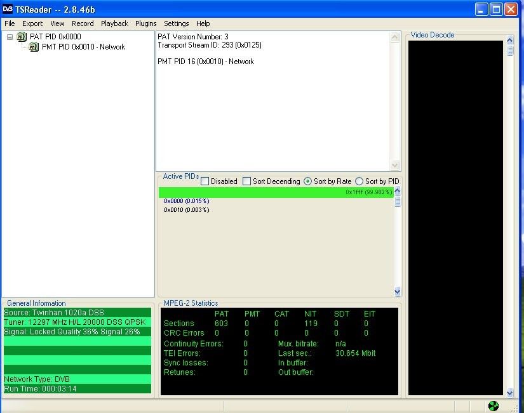Click the Mux. bitrate n/a value
Image resolution: width=524 pixels, height=413 pixels.
pyautogui.click(x=340, y=344)
